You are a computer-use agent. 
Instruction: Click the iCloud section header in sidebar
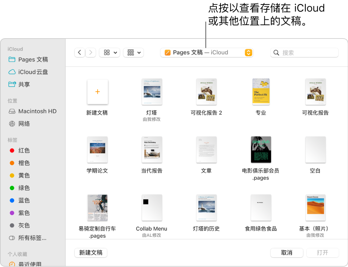[x=15, y=49]
